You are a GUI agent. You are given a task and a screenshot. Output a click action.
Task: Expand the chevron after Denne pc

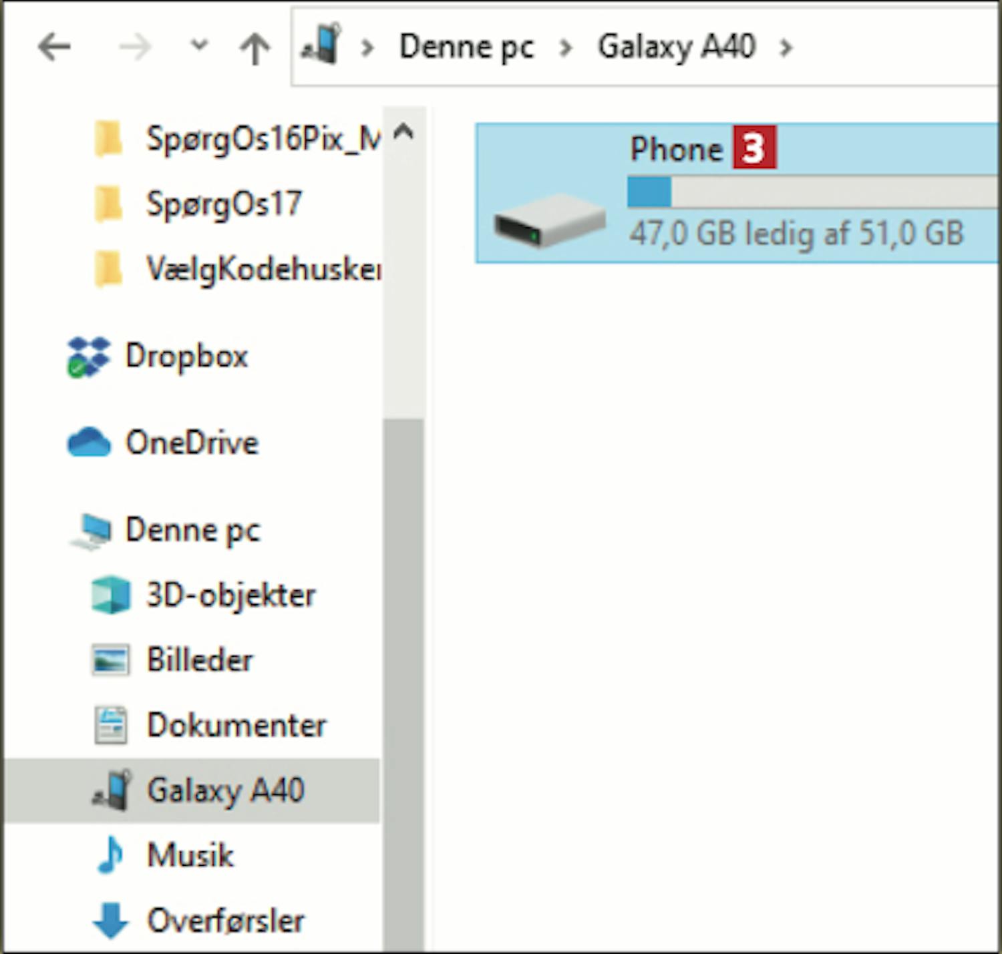[x=566, y=47]
